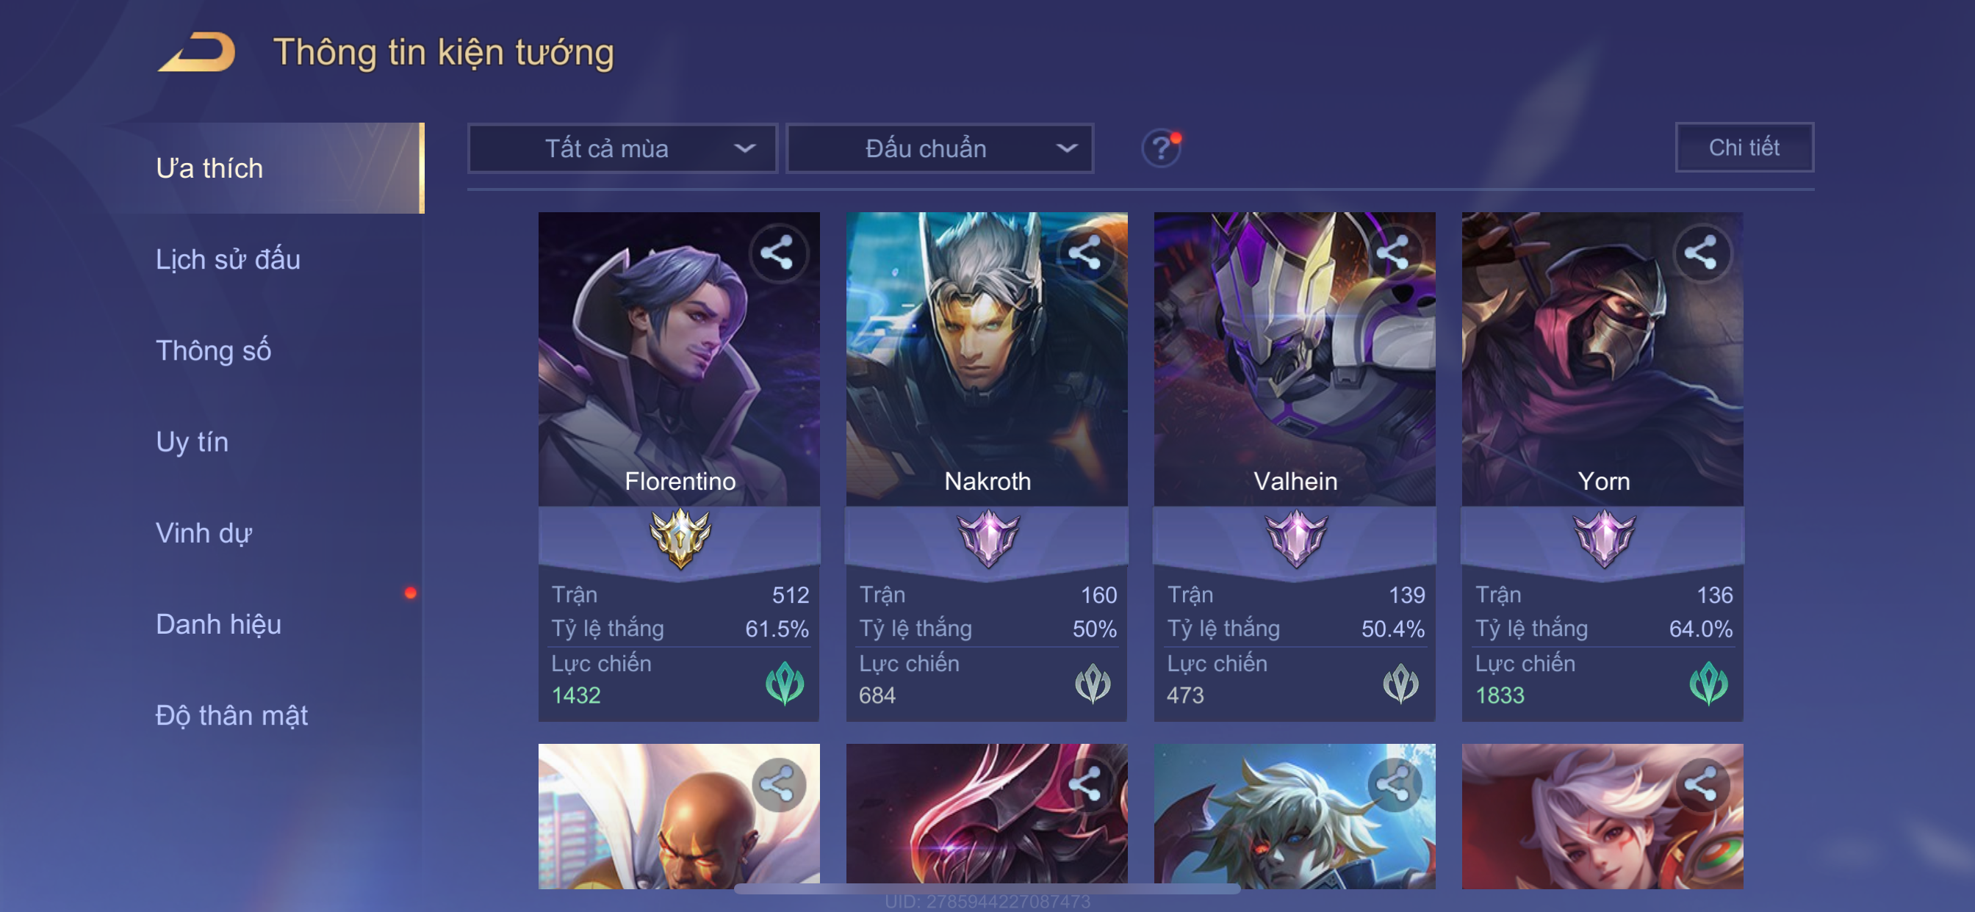
Task: Switch to the Lịch sử đấu tab
Action: (228, 259)
